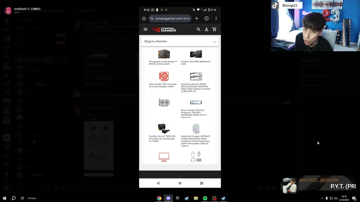Open Compra Gamer search magnifier
Image resolution: width=360 pixels, height=202 pixels.
pos(199,29)
